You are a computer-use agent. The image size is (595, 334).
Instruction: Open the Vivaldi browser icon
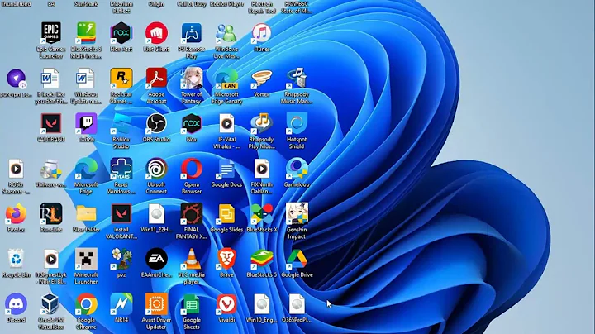226,304
